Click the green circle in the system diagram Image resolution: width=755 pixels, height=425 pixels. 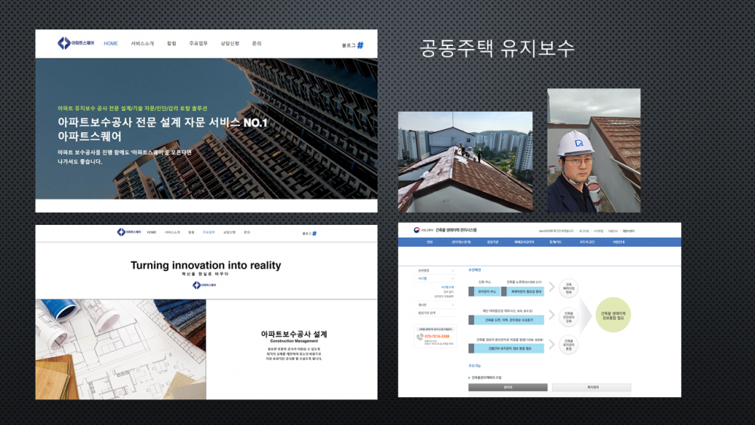pyautogui.click(x=613, y=316)
